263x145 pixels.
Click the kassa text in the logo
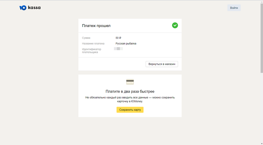pyautogui.click(x=34, y=8)
